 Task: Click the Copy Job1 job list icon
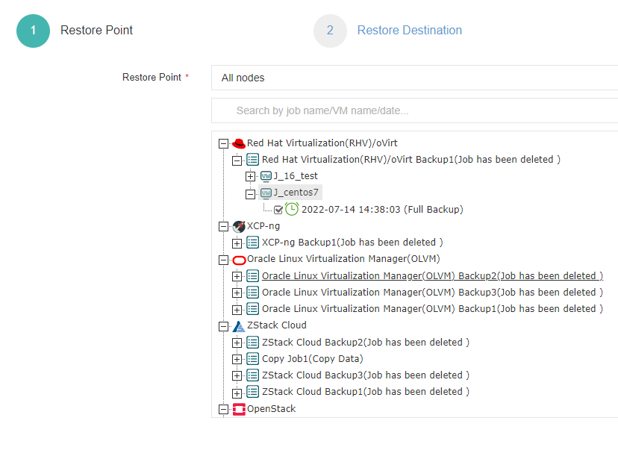253,359
